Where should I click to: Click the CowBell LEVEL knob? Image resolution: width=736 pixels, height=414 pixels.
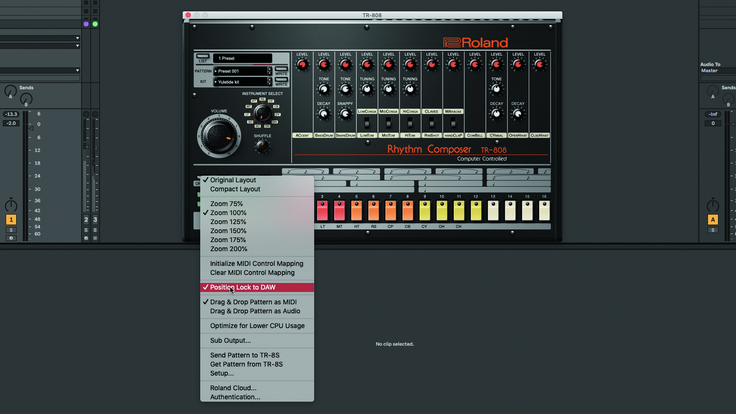point(475,64)
